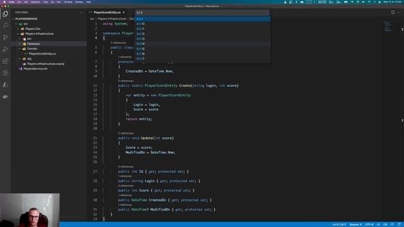Click the feedback icon in status bar
404x227 pixels.
point(392,224)
